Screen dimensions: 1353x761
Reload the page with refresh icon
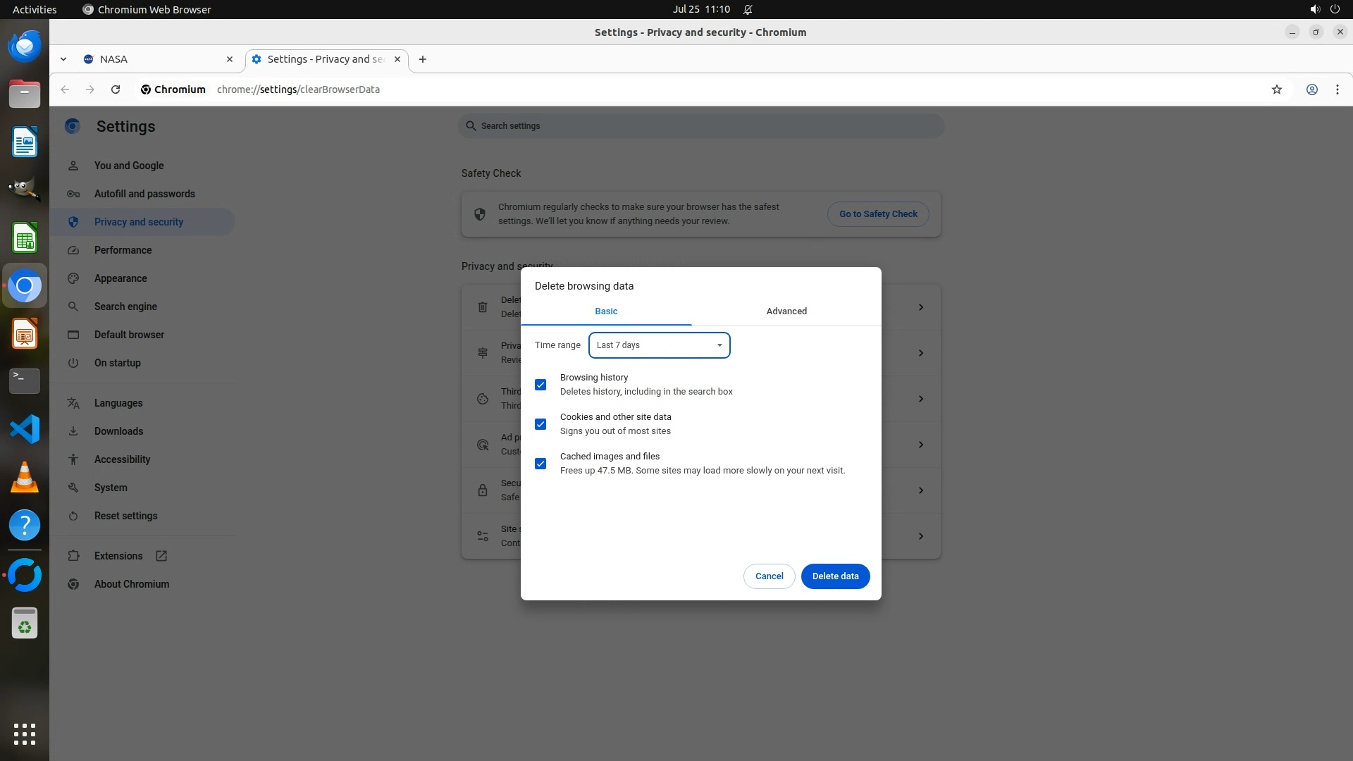pos(116,89)
